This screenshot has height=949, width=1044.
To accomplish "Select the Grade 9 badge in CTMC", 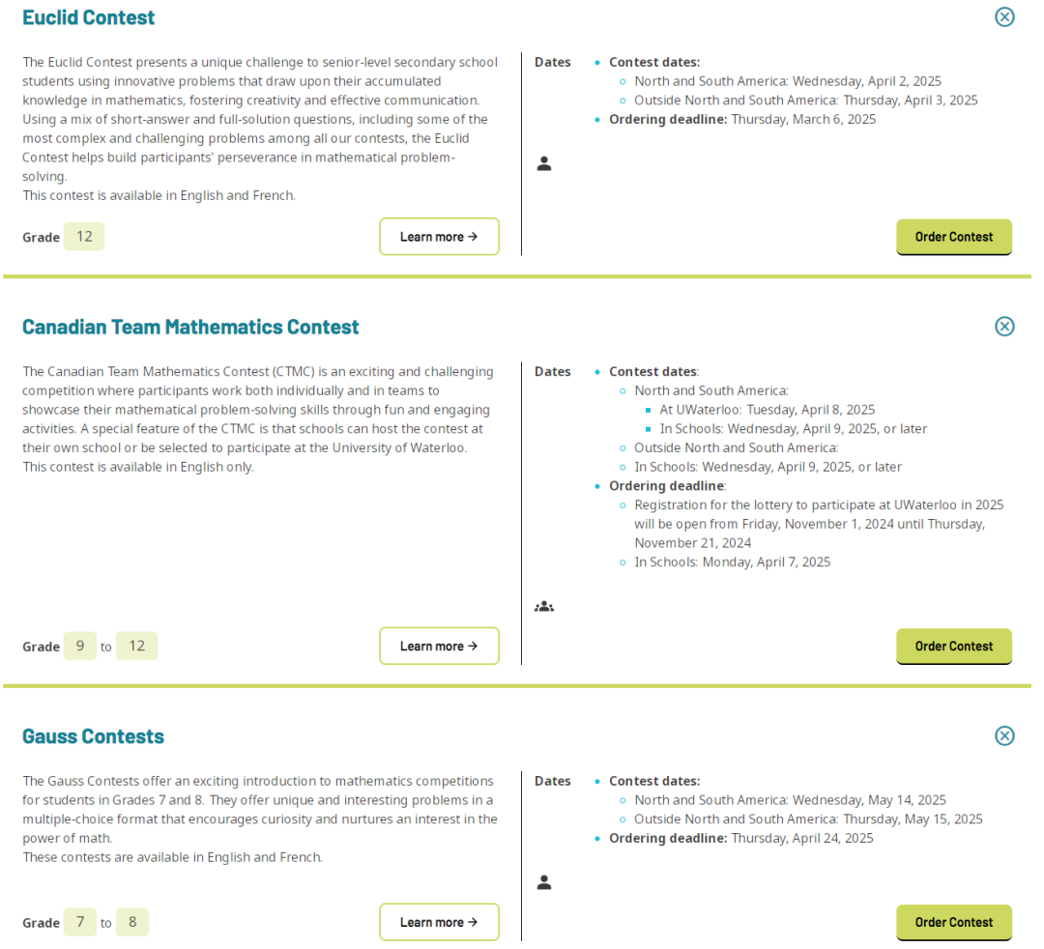I will pyautogui.click(x=80, y=647).
